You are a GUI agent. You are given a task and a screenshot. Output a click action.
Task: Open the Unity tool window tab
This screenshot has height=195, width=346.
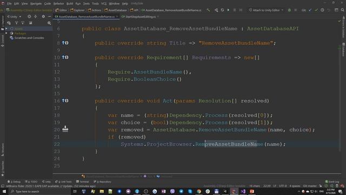tap(46, 182)
